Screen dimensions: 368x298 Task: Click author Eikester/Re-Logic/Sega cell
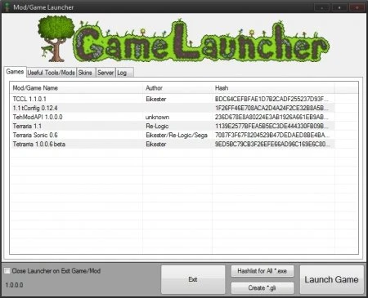click(x=177, y=135)
